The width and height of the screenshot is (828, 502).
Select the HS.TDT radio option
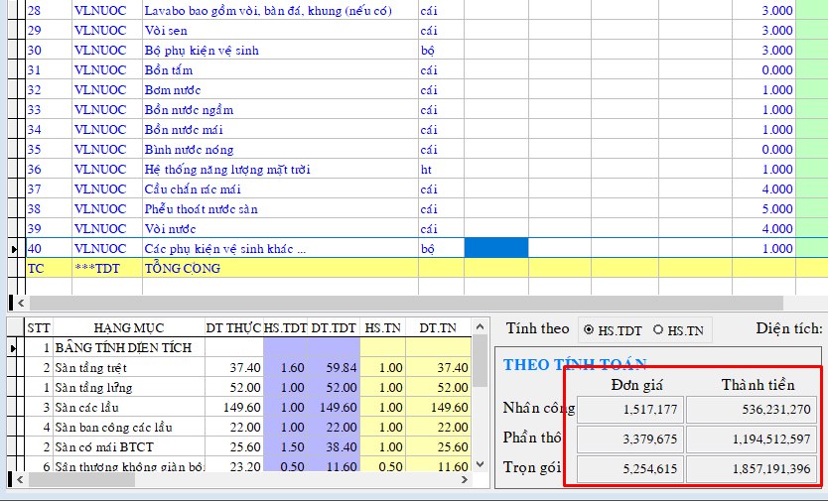[590, 329]
